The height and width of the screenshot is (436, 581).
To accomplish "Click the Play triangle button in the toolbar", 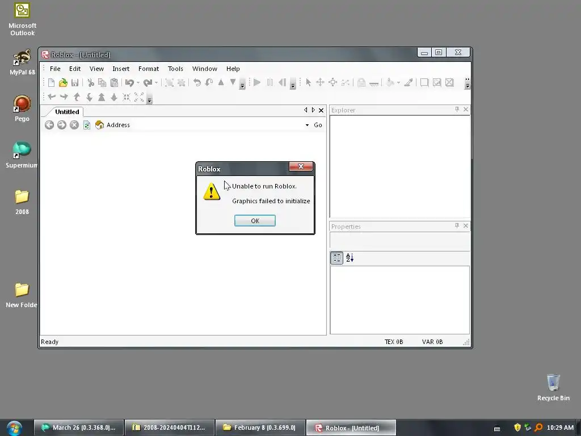I will pos(257,82).
